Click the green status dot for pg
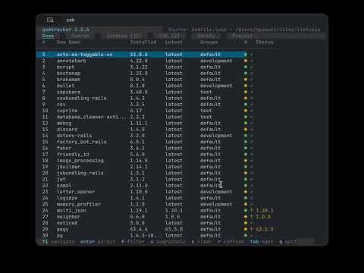This screenshot has height=273, width=364. 246,235
